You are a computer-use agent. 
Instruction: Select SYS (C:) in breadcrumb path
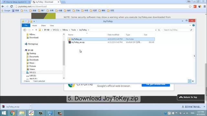56,30
